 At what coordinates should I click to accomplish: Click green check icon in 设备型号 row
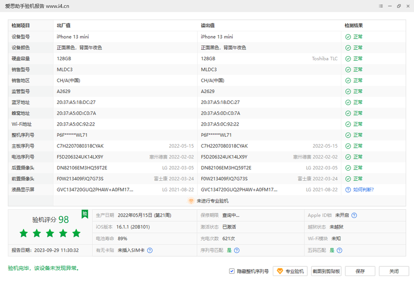pyautogui.click(x=348, y=37)
